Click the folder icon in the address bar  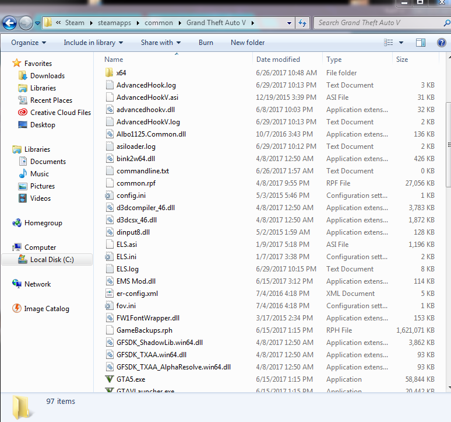click(x=48, y=23)
